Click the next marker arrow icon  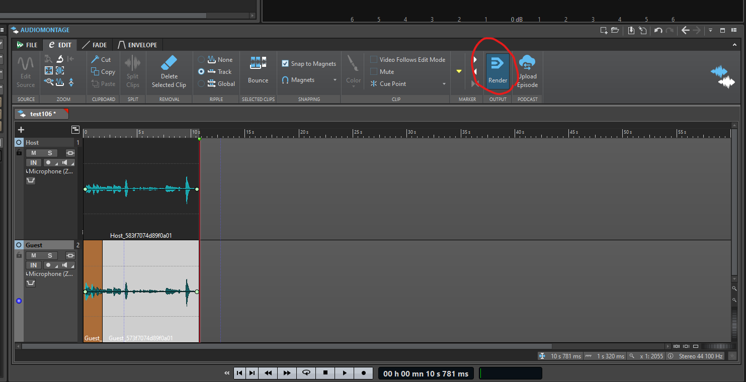click(475, 59)
